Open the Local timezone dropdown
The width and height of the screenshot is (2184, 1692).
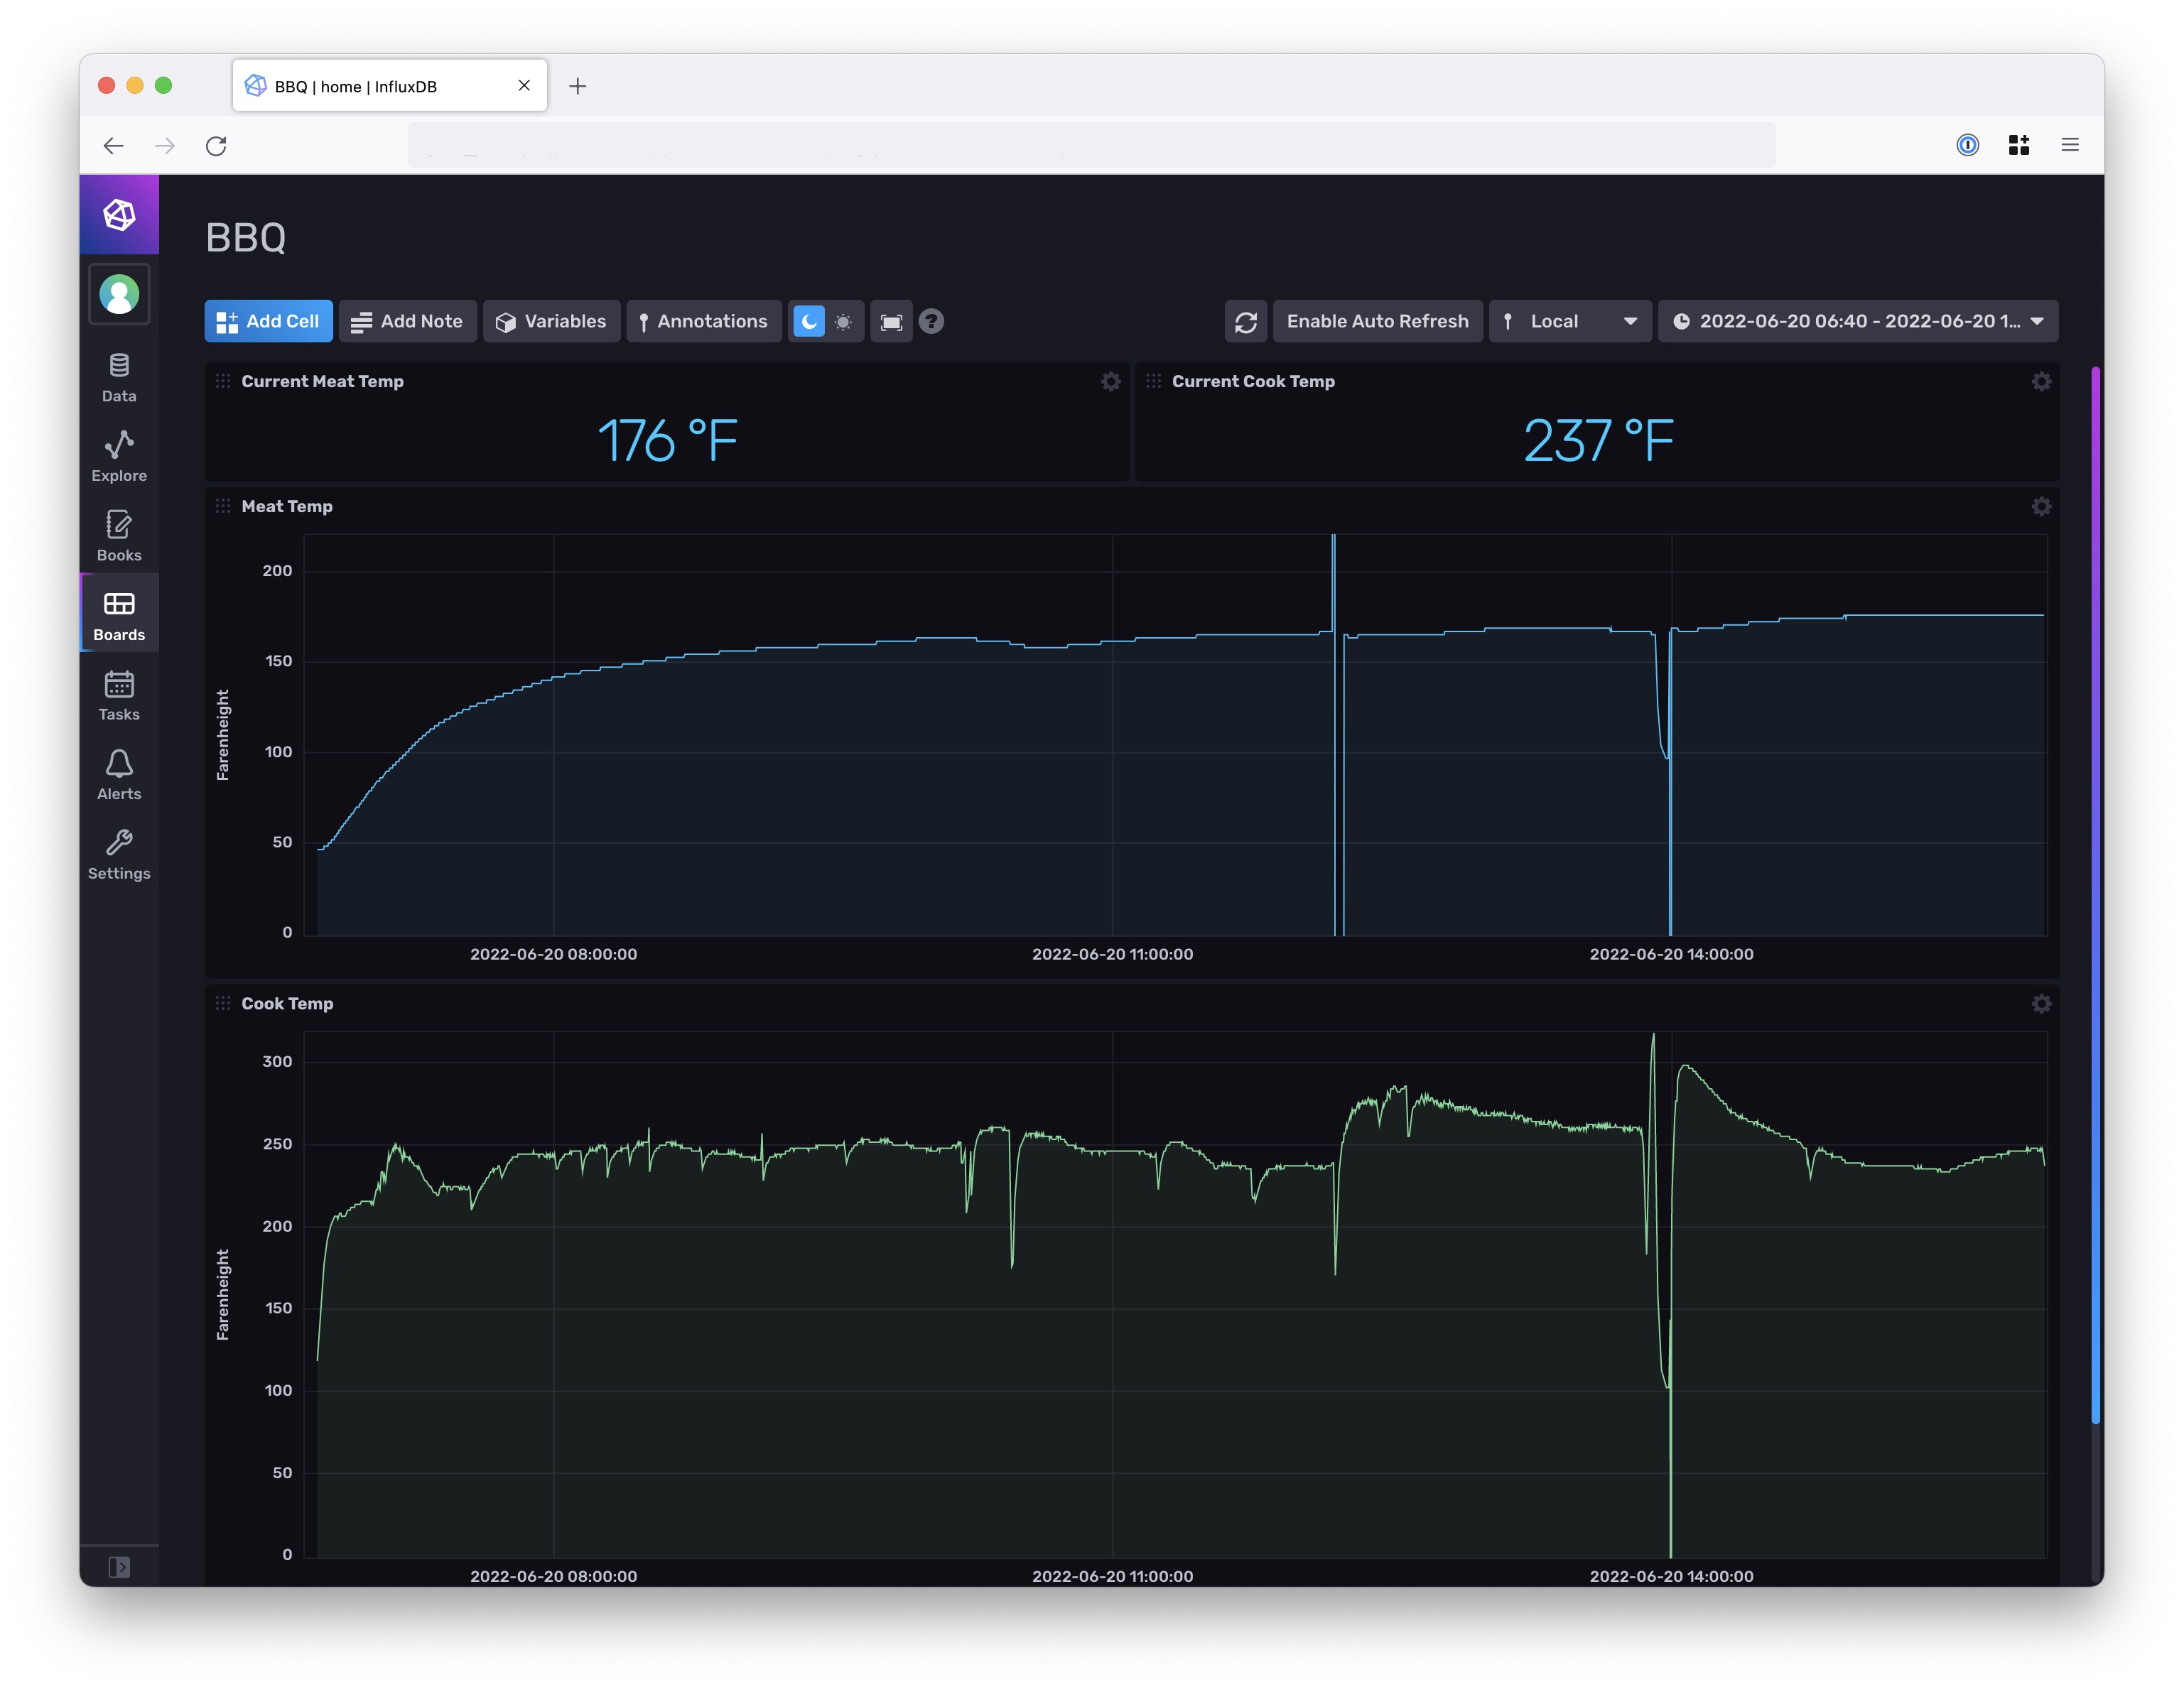pyautogui.click(x=1569, y=321)
